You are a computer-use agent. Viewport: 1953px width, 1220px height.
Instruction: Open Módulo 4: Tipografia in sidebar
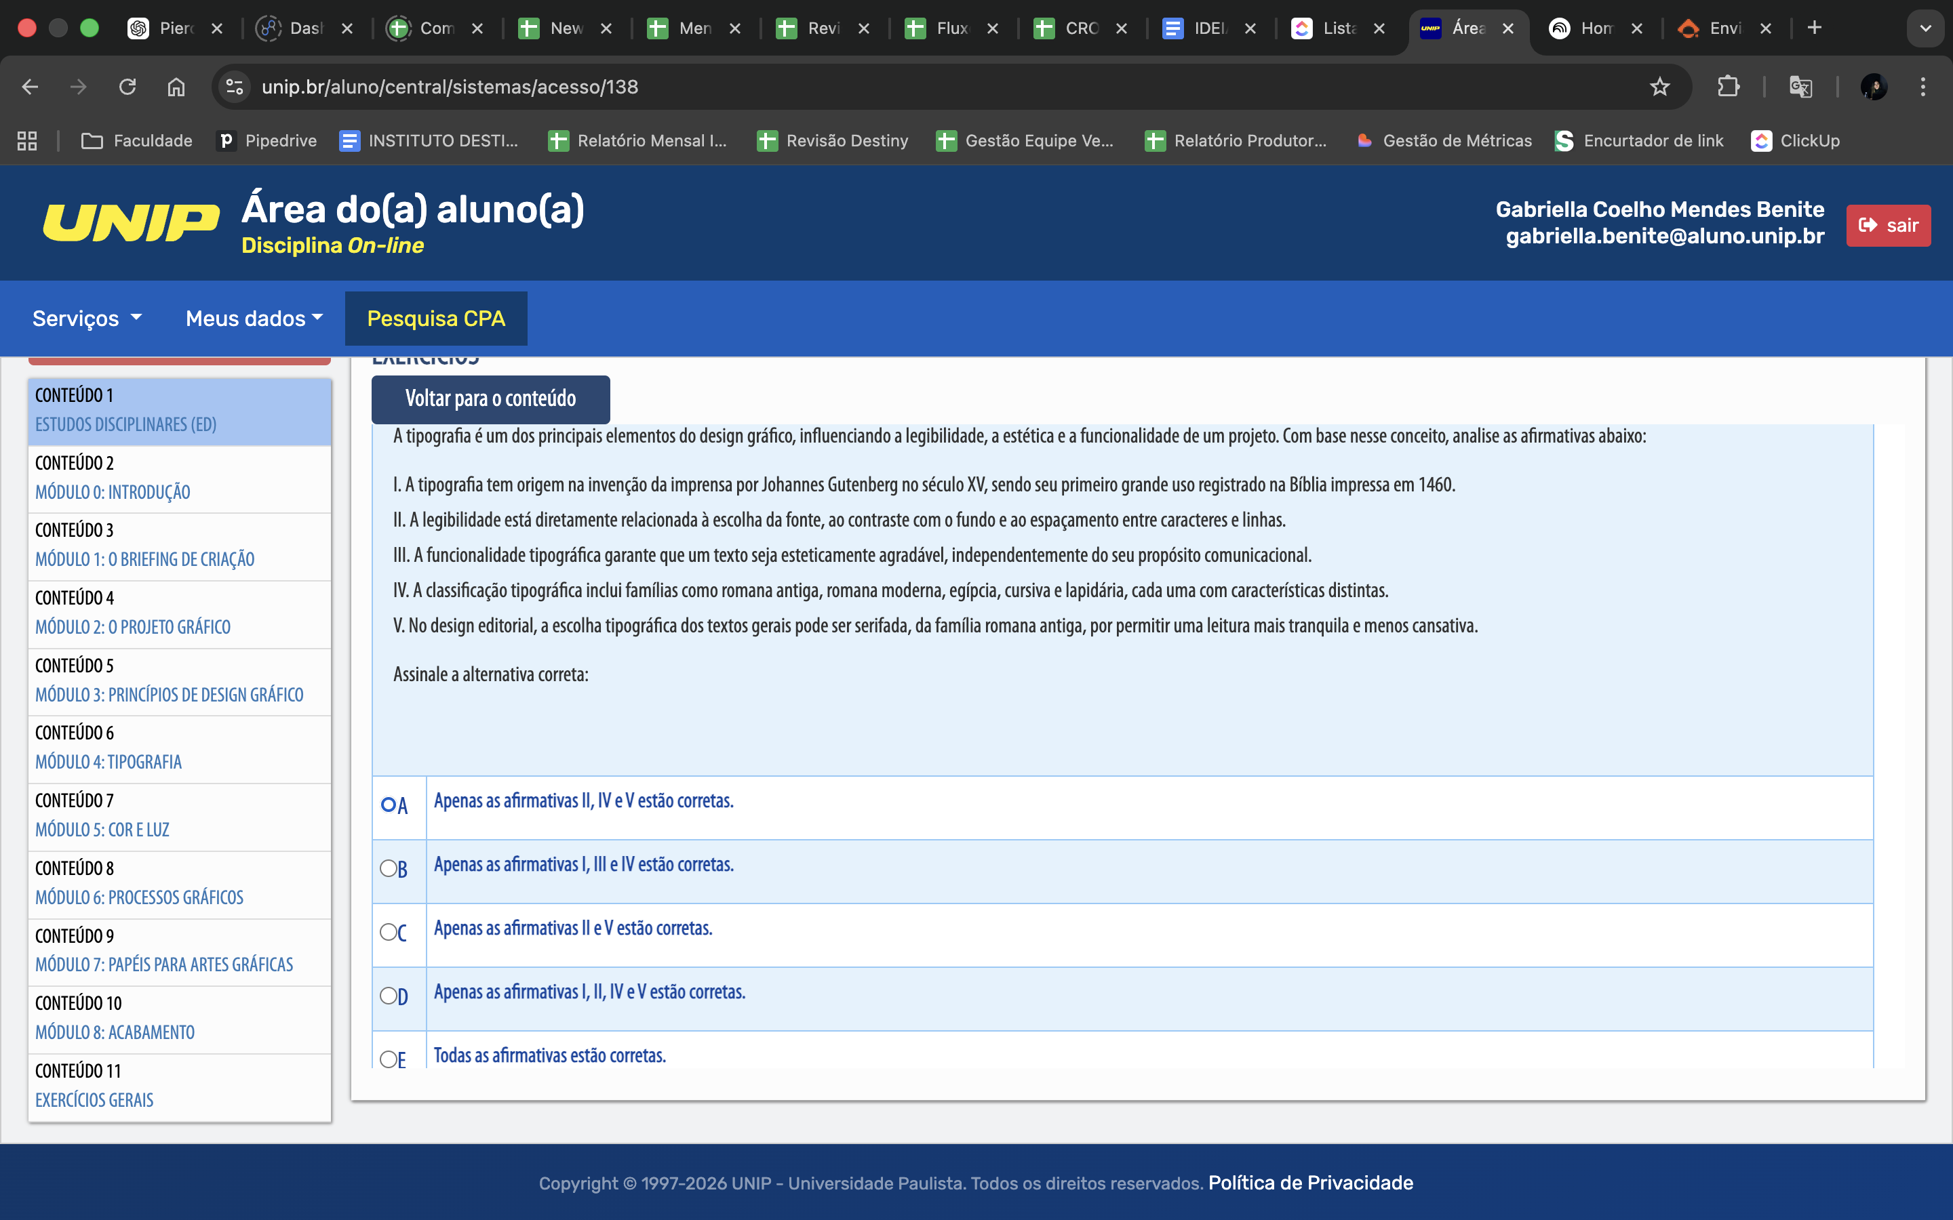(108, 762)
